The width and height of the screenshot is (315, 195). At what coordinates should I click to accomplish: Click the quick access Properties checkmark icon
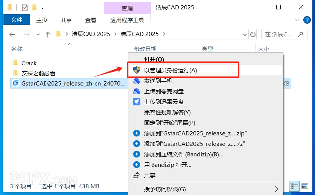pyautogui.click(x=25, y=7)
